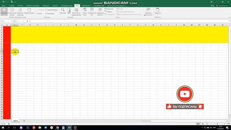
Task: Switch to the Insert (Вставка) tab
Action: (20, 6)
